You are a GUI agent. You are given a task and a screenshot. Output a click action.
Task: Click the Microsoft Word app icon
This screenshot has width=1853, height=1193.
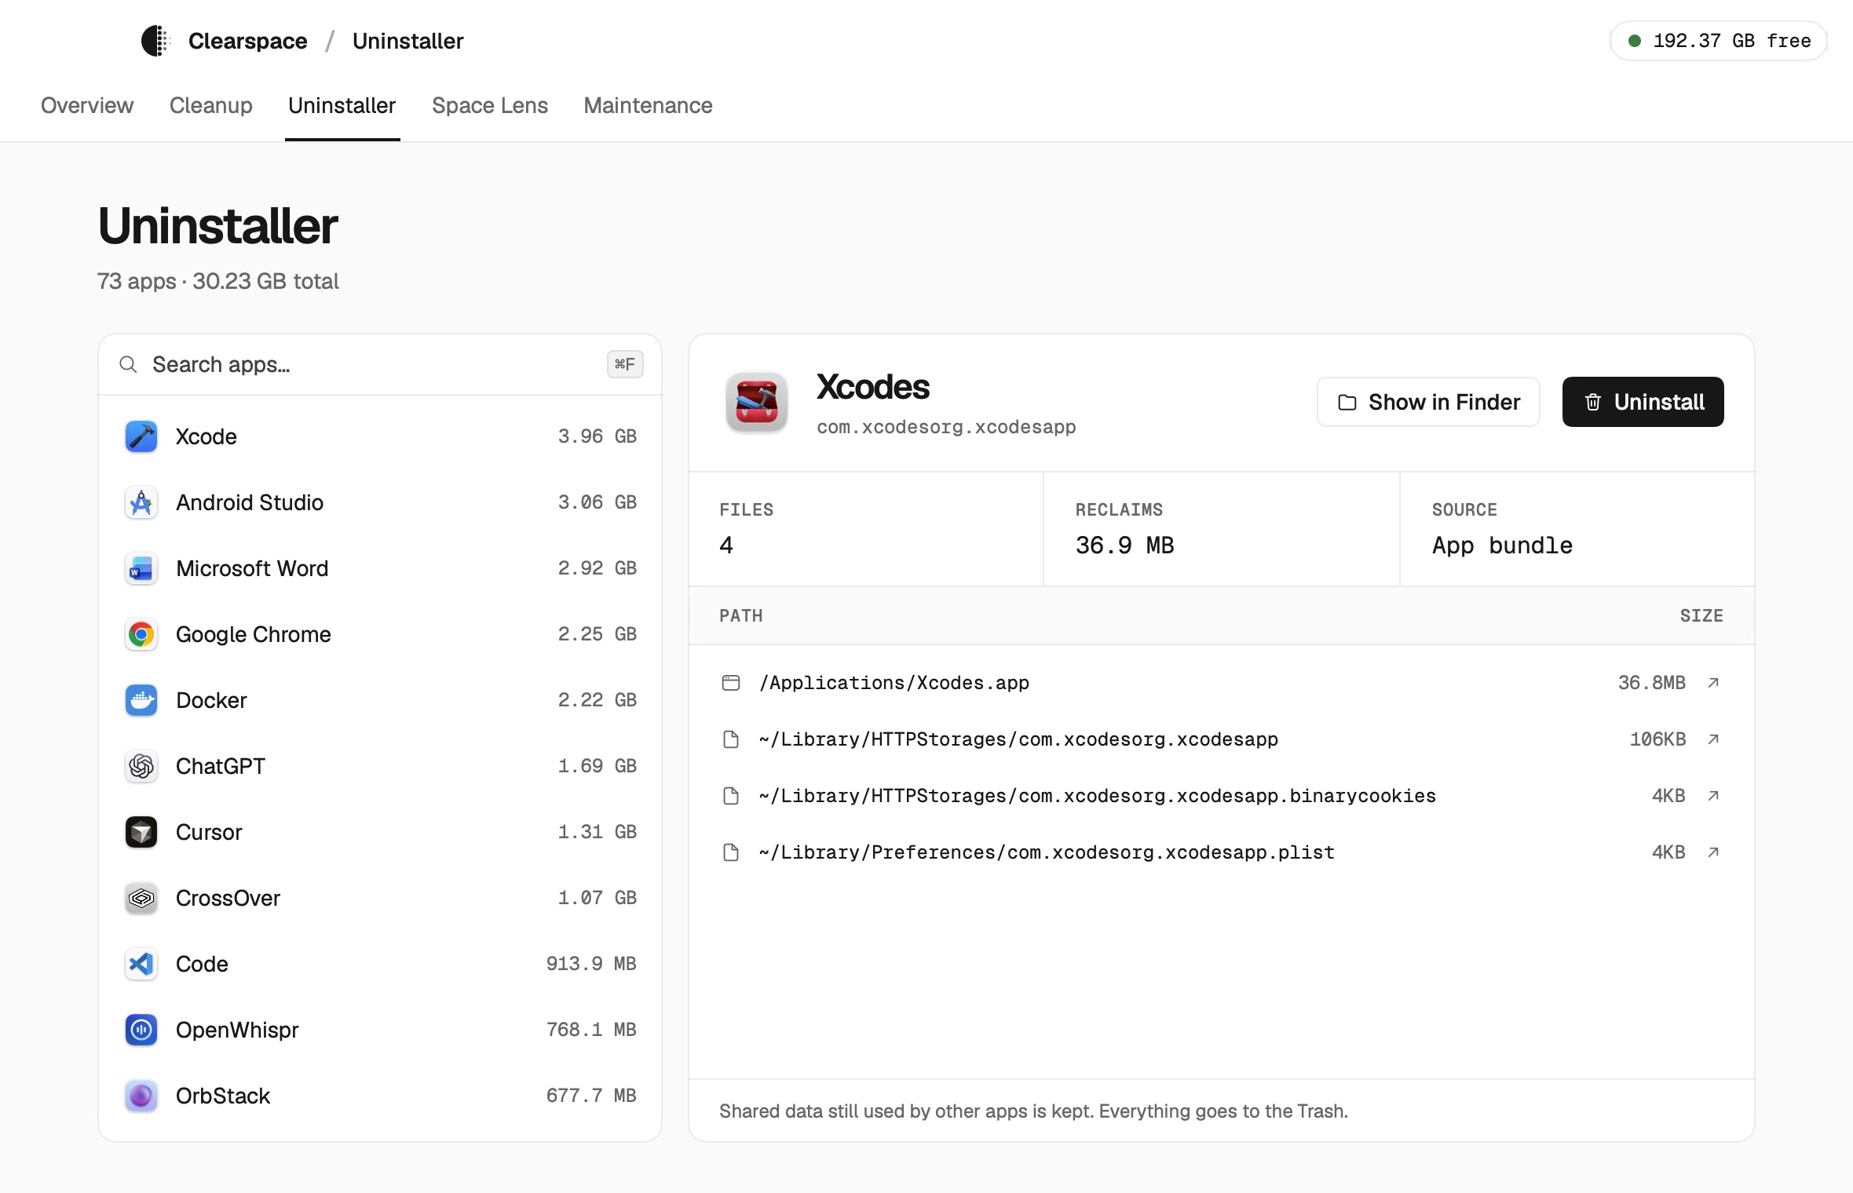pos(141,568)
